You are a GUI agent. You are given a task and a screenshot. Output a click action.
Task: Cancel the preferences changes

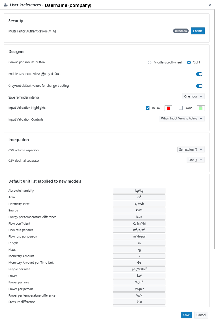click(201, 315)
